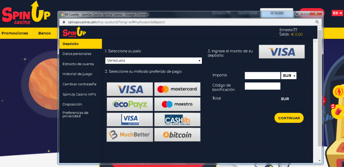Click the '1. Seleccione su país:' label
344x167 pixels.
click(123, 51)
